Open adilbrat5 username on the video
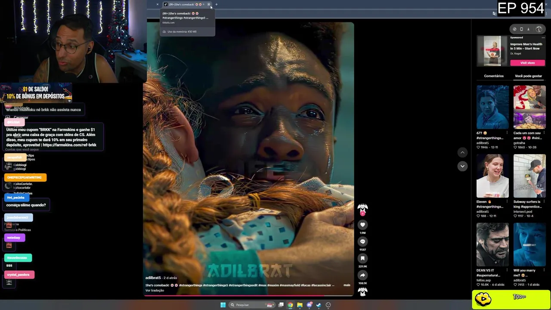 pos(153,278)
